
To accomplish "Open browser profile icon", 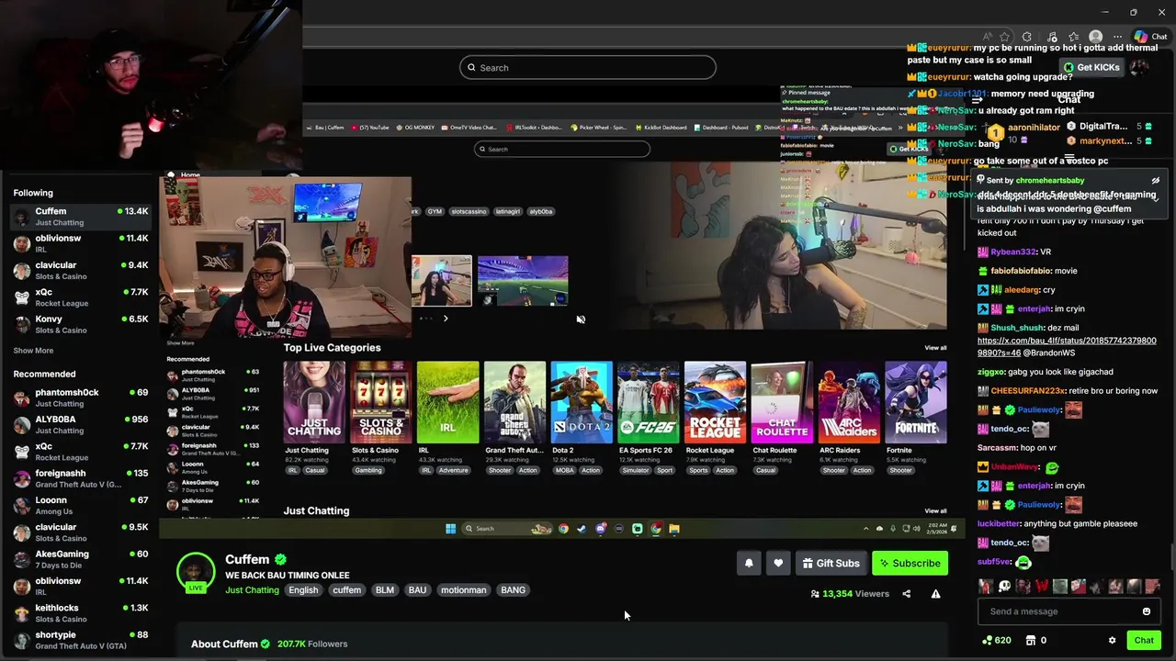I will [1095, 37].
